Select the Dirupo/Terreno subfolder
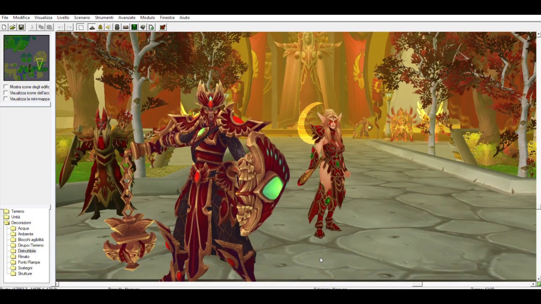The height and width of the screenshot is (304, 541). [x=30, y=245]
